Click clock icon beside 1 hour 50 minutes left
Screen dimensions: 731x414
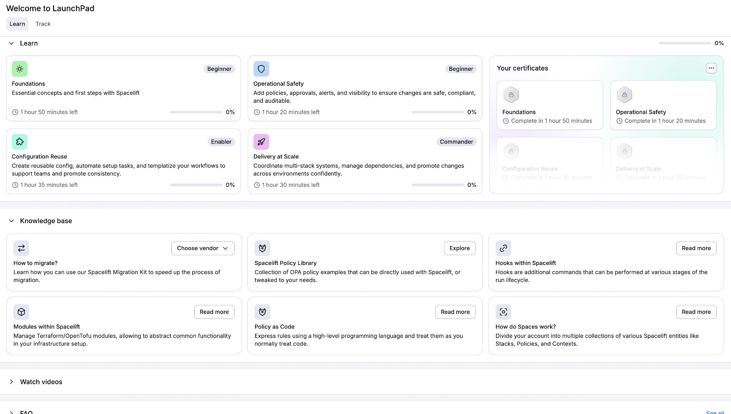click(15, 112)
